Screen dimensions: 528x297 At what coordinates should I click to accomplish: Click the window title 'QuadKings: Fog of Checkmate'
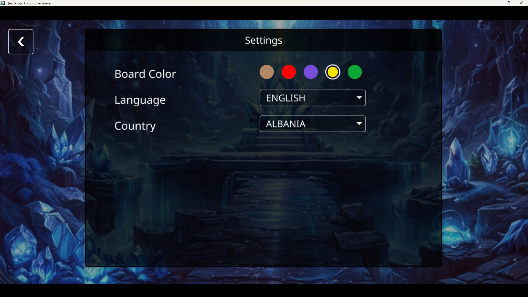click(29, 3)
